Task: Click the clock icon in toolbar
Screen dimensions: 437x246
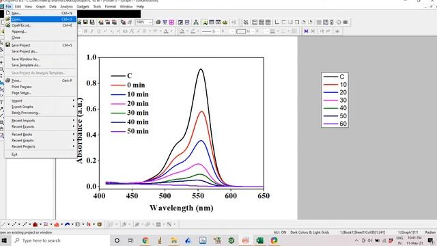Action: click(339, 22)
